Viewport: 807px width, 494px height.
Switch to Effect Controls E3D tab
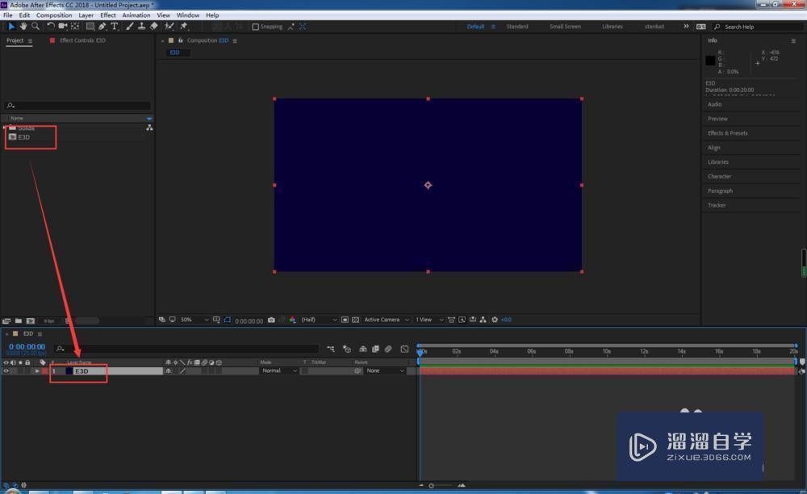(x=82, y=40)
